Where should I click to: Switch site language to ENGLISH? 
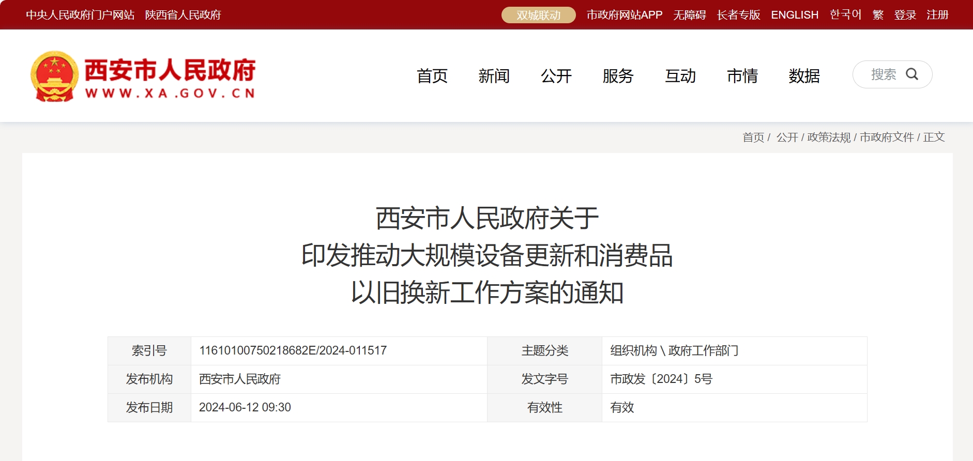(x=795, y=15)
